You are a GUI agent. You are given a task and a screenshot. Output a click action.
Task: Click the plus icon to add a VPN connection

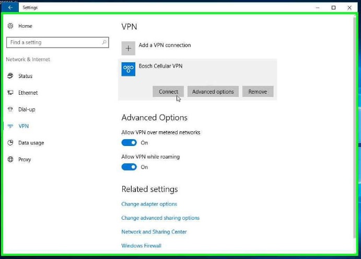(128, 49)
